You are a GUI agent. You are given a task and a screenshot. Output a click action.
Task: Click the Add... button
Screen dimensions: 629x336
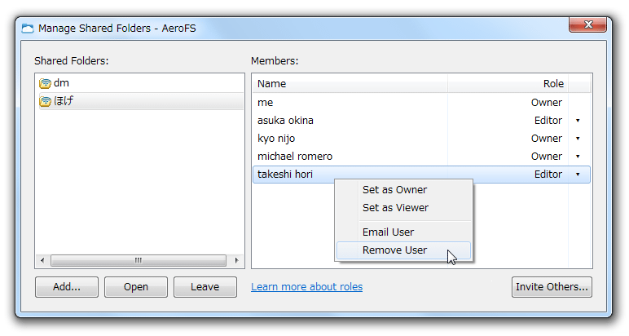[67, 287]
